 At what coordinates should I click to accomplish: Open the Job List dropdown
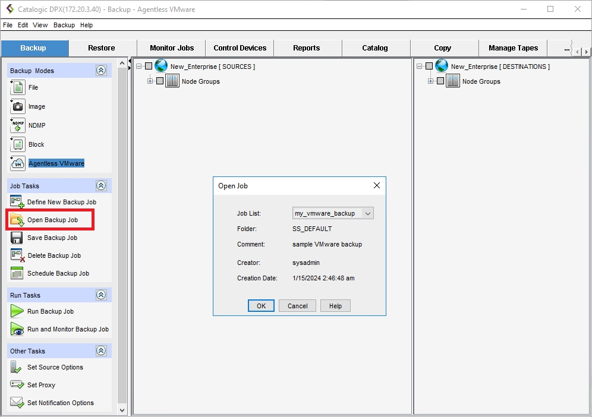point(367,213)
